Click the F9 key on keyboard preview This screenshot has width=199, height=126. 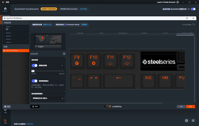[x=77, y=60]
